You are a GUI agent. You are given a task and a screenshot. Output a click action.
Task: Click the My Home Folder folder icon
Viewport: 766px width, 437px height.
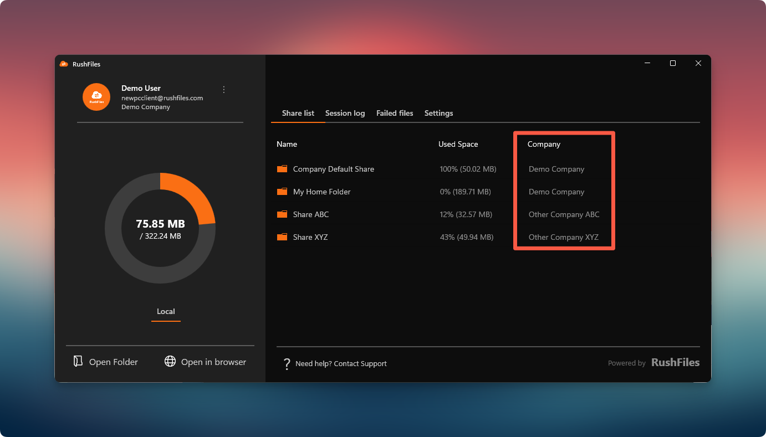pyautogui.click(x=282, y=192)
